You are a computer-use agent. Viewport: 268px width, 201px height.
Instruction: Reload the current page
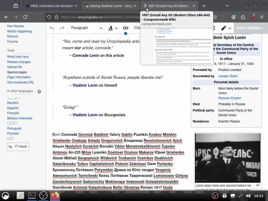pos(25,17)
